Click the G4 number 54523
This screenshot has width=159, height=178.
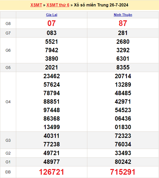point(123,110)
